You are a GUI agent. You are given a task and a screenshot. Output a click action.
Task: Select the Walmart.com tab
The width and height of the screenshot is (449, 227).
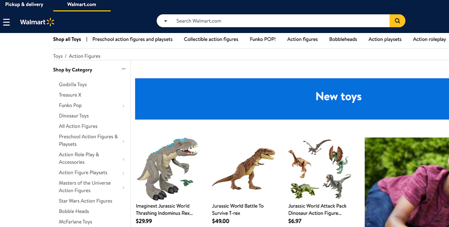(x=82, y=5)
